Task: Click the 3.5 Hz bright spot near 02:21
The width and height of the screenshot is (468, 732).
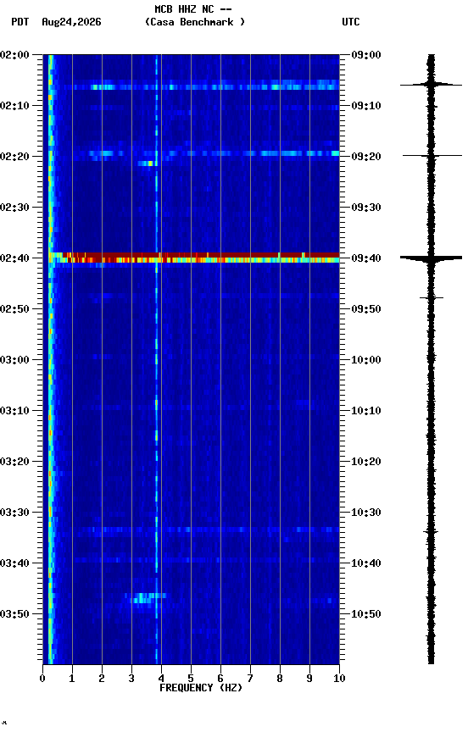Action: [147, 164]
